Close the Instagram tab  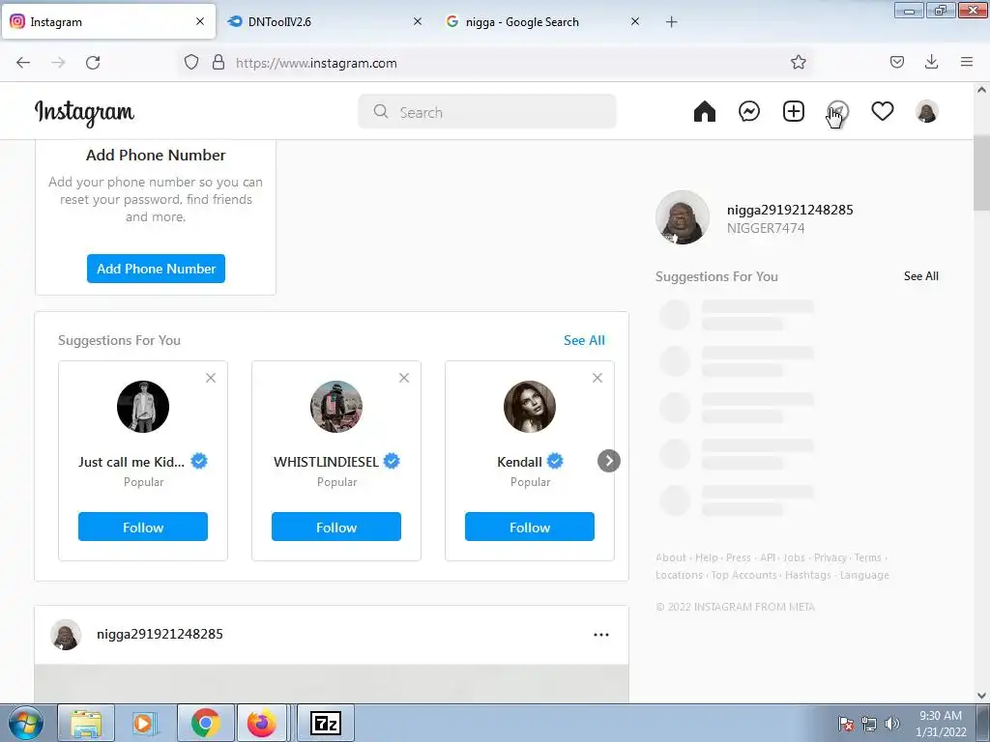200,21
